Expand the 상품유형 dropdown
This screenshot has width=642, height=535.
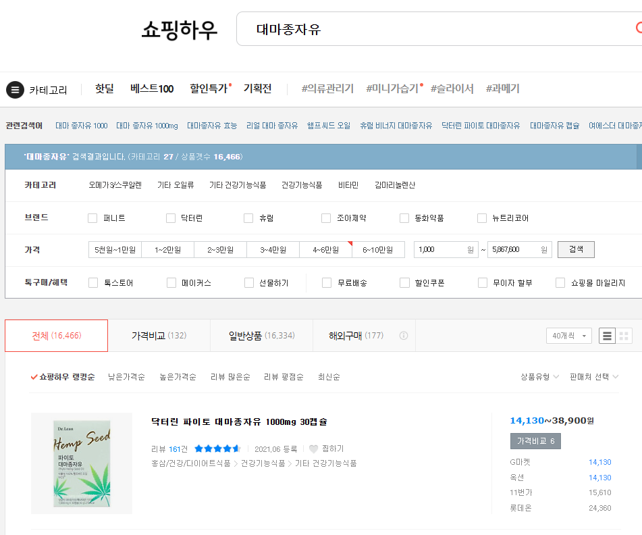click(x=535, y=377)
